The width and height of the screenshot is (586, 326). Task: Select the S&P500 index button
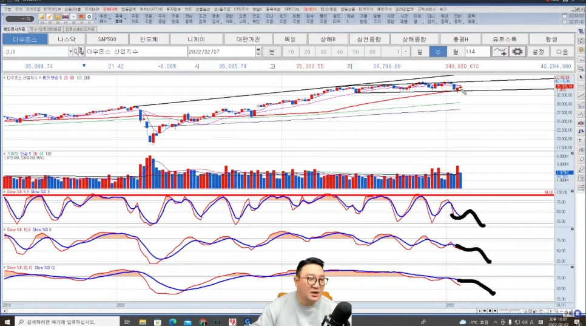(x=107, y=39)
